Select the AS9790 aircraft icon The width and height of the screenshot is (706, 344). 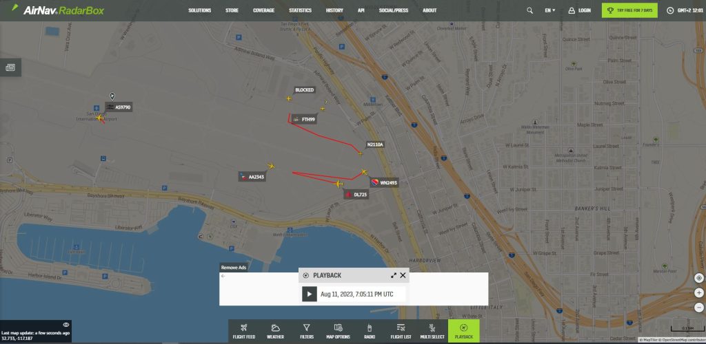coord(99,118)
